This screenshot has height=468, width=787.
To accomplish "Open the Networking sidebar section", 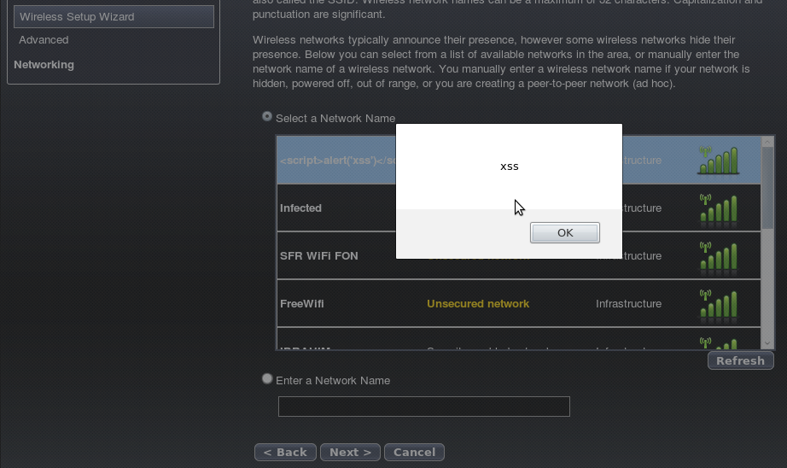I will point(44,65).
